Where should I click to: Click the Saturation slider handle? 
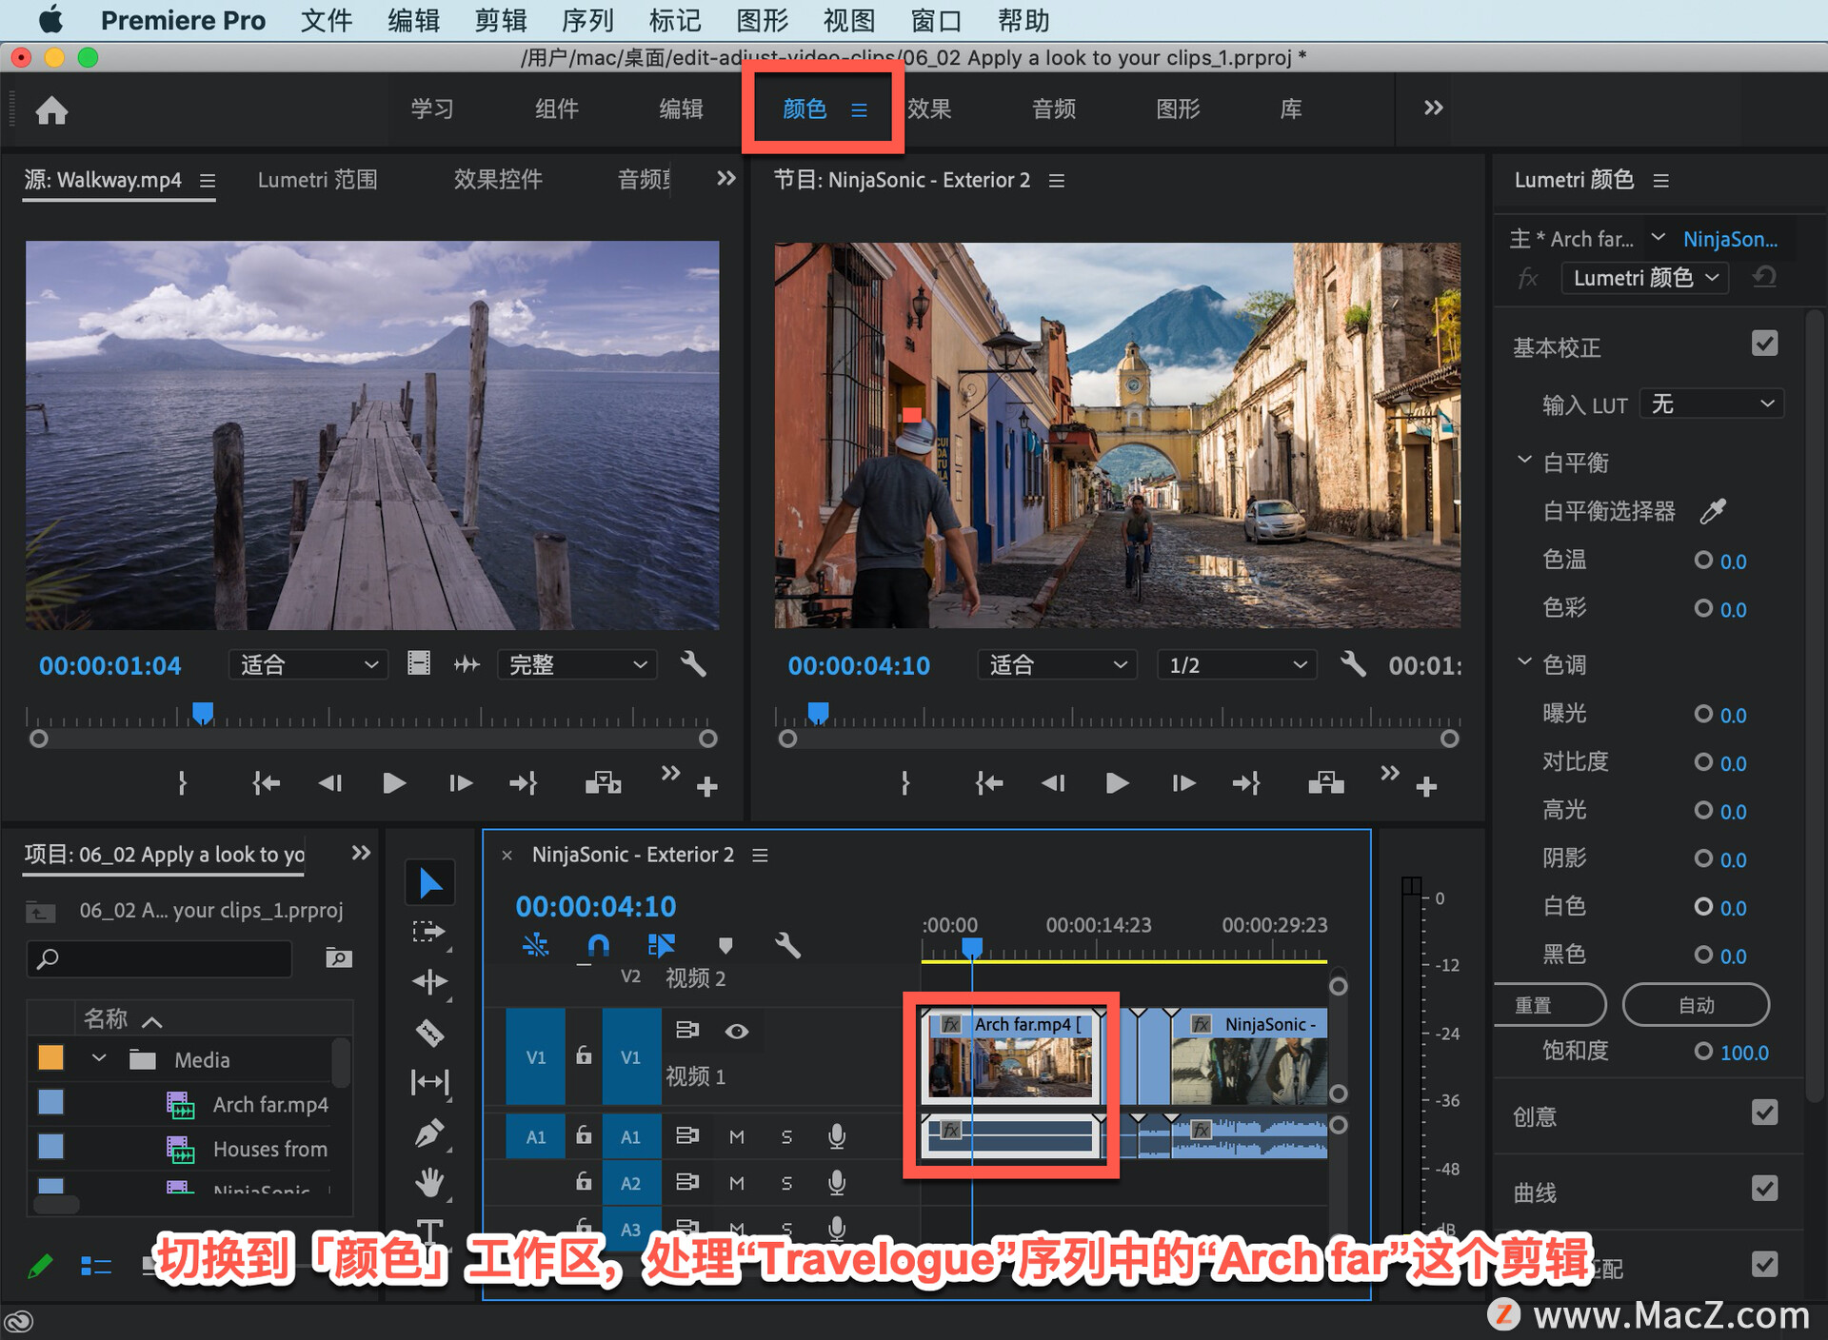1703,1051
